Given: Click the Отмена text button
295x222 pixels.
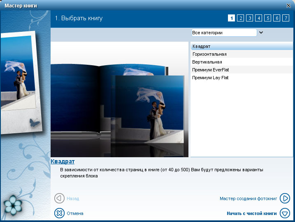Looking at the screenshot, I should [x=75, y=213].
